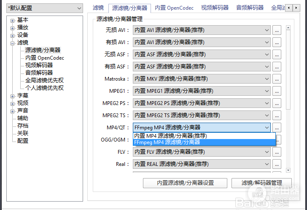Click the ... button for 有损 AVI
The image size is (307, 210).
coord(277,42)
